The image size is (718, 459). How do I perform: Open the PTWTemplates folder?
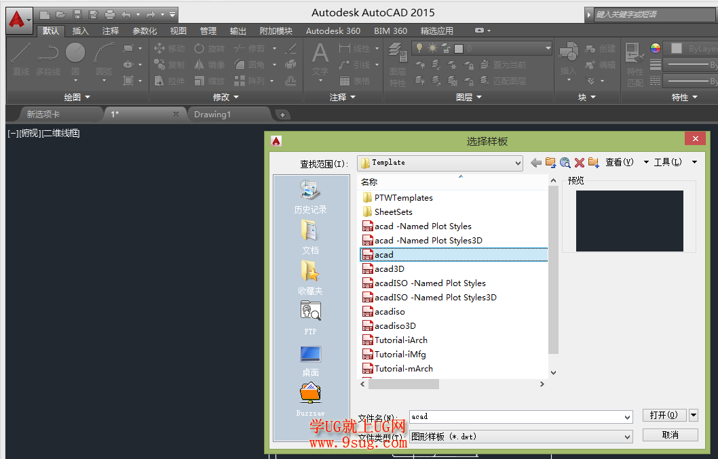(403, 198)
